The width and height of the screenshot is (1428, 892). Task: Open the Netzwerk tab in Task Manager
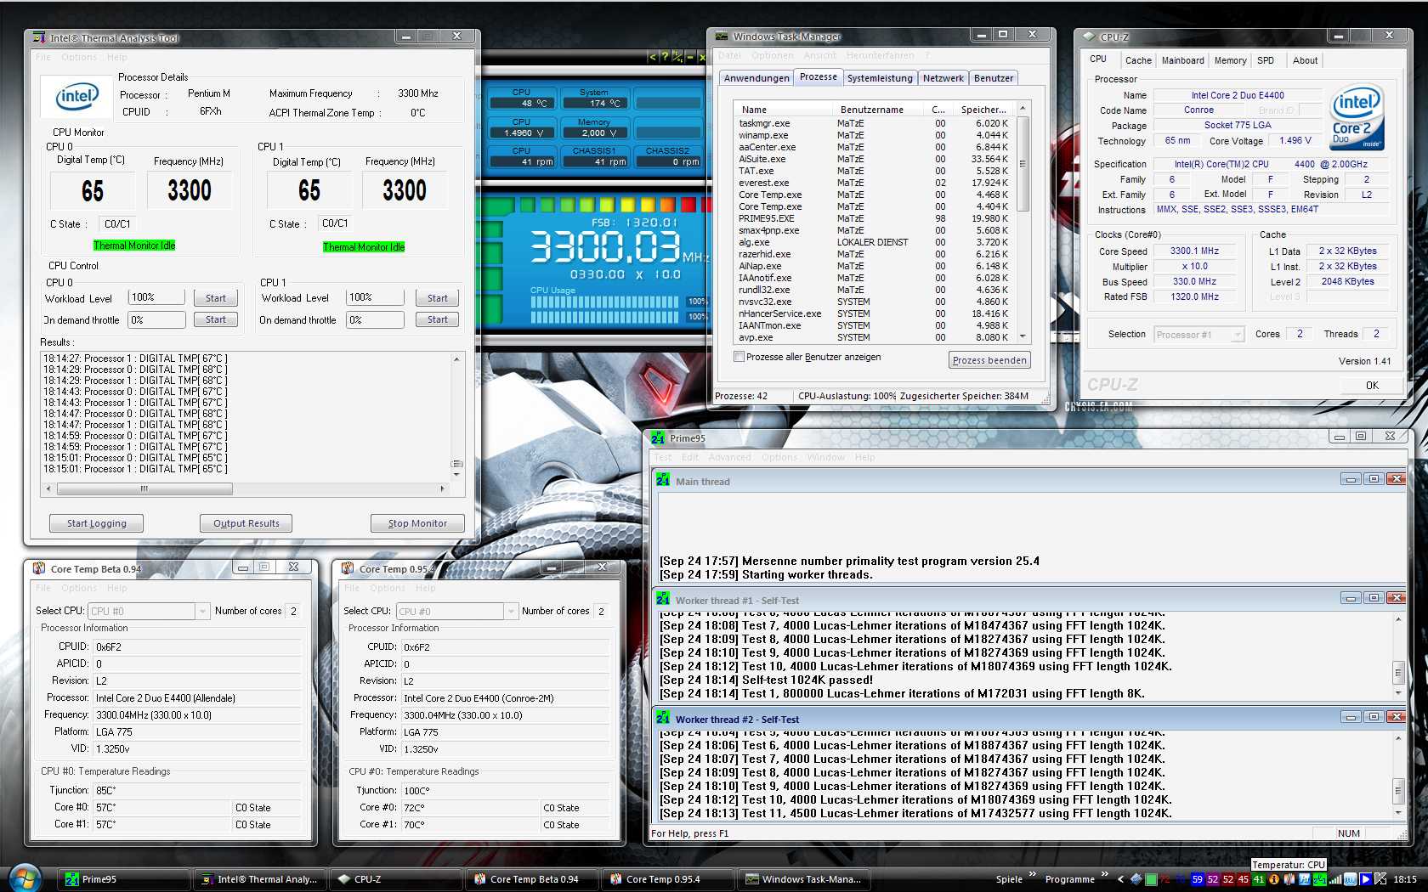click(x=943, y=78)
